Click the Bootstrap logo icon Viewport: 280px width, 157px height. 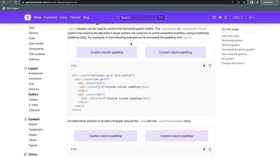(x=28, y=17)
